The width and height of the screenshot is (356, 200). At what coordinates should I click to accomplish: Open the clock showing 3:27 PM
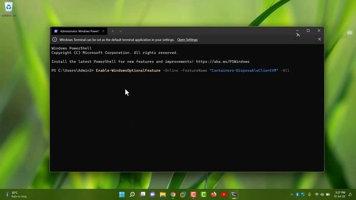[339, 194]
